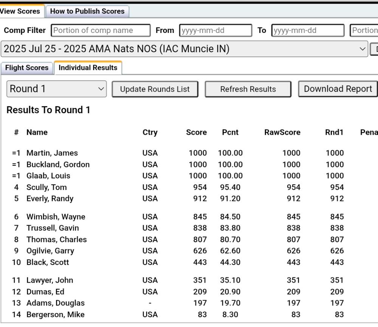Click the Comp Filter name input field

point(101,30)
